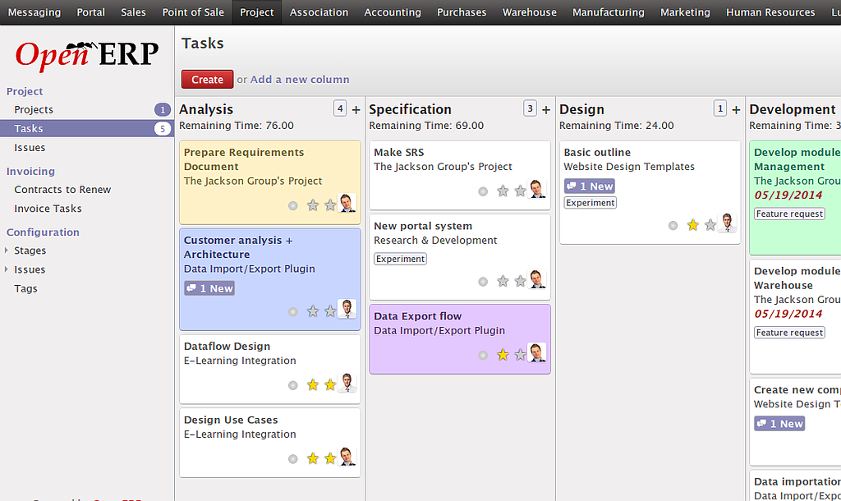The height and width of the screenshot is (501, 841).
Task: Click first star on Prepare Requirements Document
Action: click(313, 205)
